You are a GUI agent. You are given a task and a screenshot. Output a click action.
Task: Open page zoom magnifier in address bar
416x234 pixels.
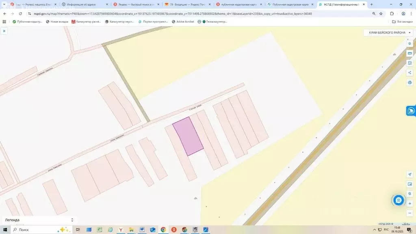pos(374,13)
